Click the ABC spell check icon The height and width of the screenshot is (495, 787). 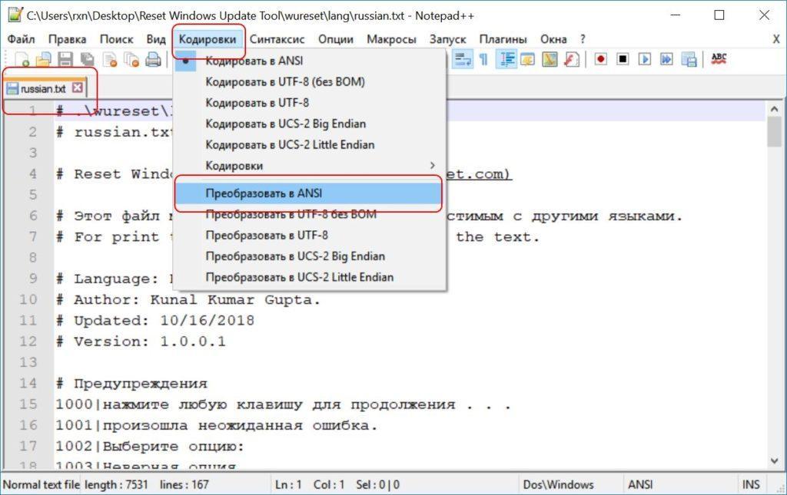click(719, 59)
